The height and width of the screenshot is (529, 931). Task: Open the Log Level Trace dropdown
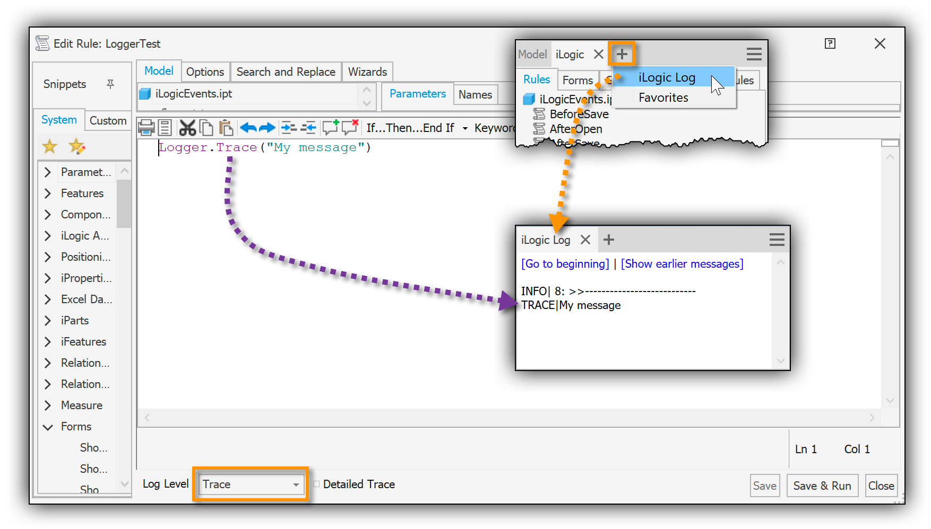click(251, 484)
